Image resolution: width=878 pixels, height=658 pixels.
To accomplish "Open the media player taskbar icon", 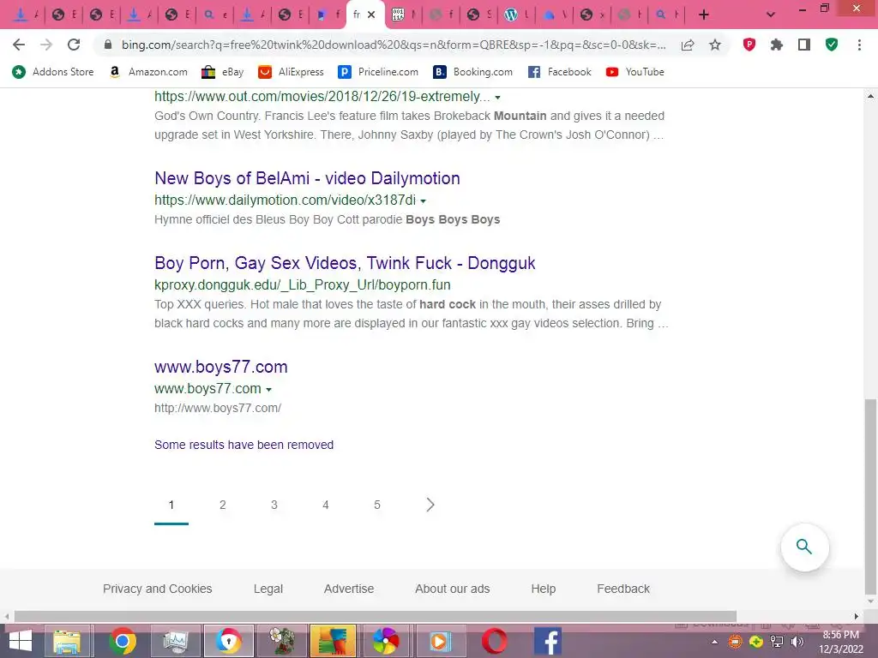I will click(x=440, y=641).
